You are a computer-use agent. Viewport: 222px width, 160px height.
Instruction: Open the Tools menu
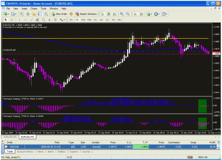point(43,8)
